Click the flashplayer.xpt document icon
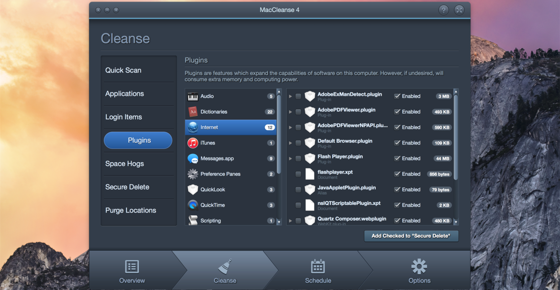Viewport: 560px width, 290px height. [x=310, y=174]
